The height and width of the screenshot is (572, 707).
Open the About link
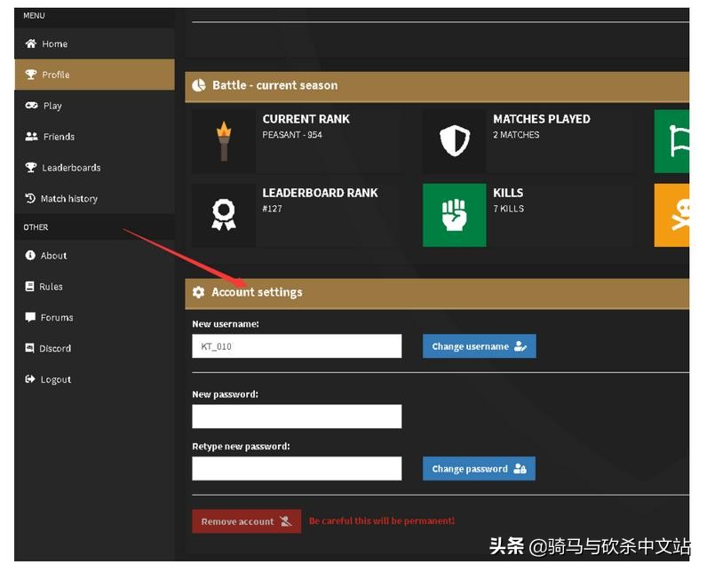95,255
